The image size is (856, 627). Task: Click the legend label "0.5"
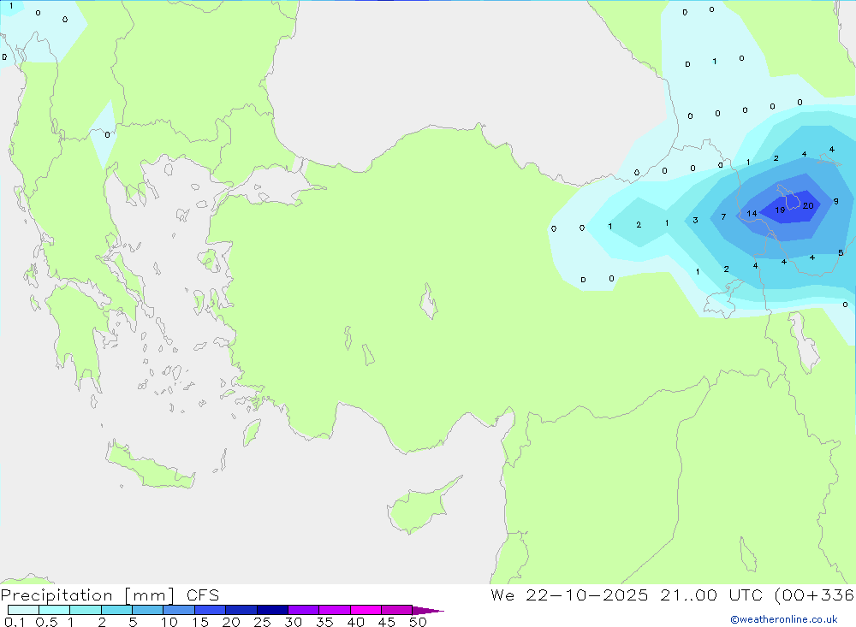click(46, 622)
